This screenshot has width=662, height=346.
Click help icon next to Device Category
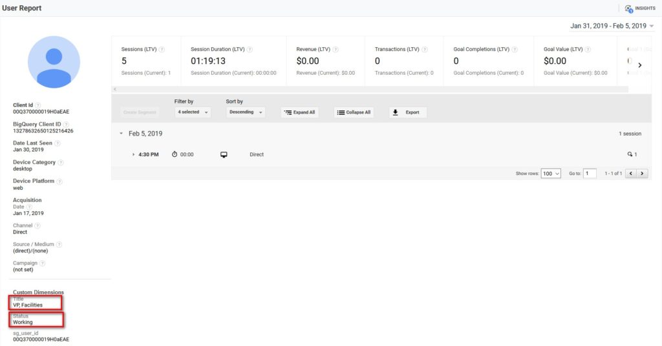[x=60, y=162]
